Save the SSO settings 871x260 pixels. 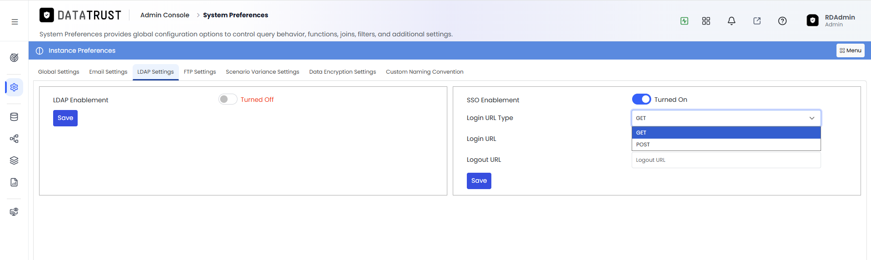coord(479,181)
